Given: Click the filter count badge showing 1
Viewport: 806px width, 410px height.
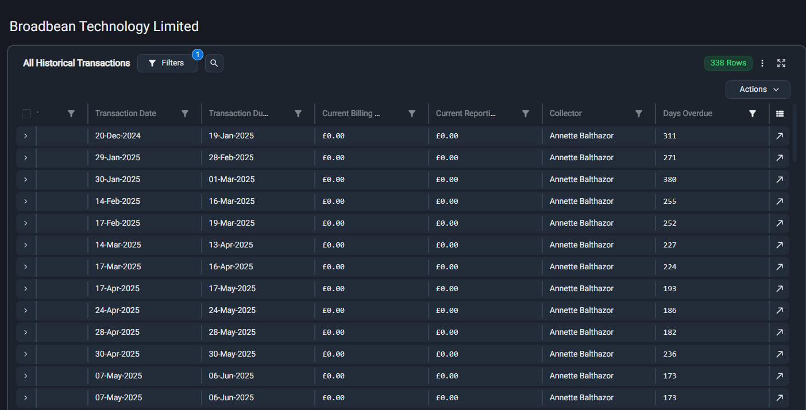Looking at the screenshot, I should pyautogui.click(x=198, y=55).
